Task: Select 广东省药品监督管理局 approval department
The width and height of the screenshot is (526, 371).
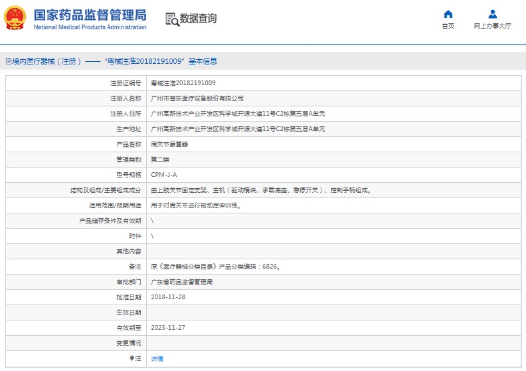Action: (182, 282)
